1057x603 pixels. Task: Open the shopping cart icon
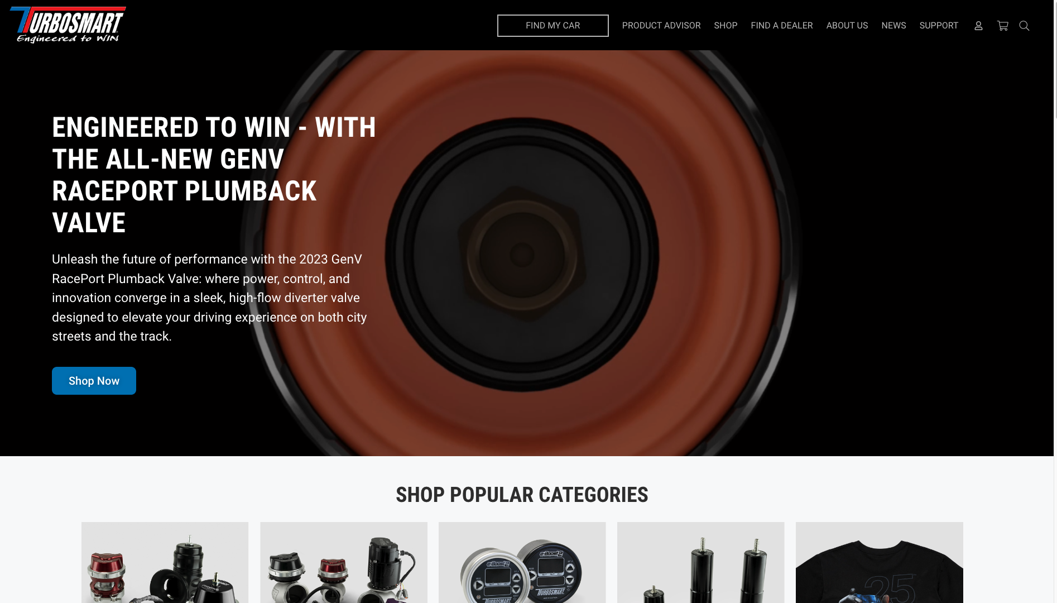[1002, 26]
